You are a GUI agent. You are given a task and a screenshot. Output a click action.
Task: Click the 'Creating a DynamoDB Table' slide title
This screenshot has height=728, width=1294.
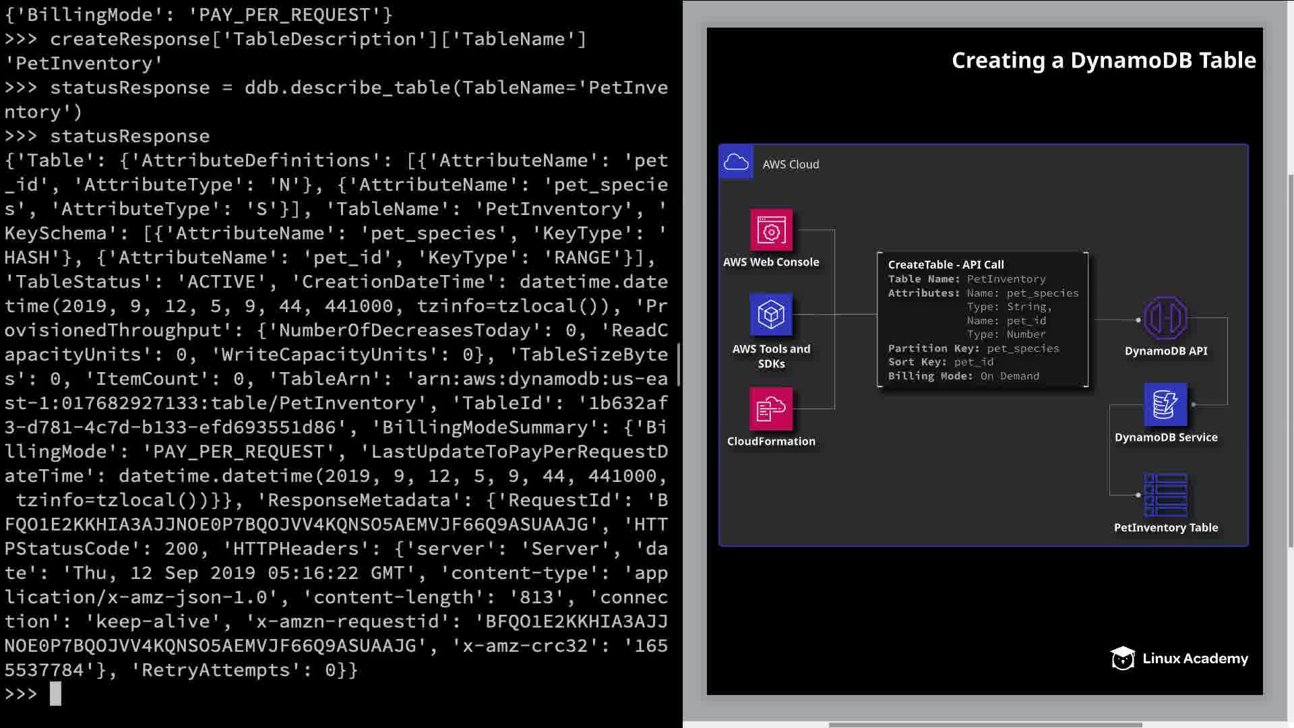(x=1103, y=61)
